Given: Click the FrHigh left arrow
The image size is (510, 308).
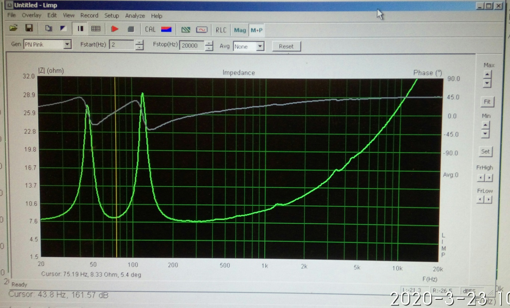Looking at the screenshot, I should 481,178.
